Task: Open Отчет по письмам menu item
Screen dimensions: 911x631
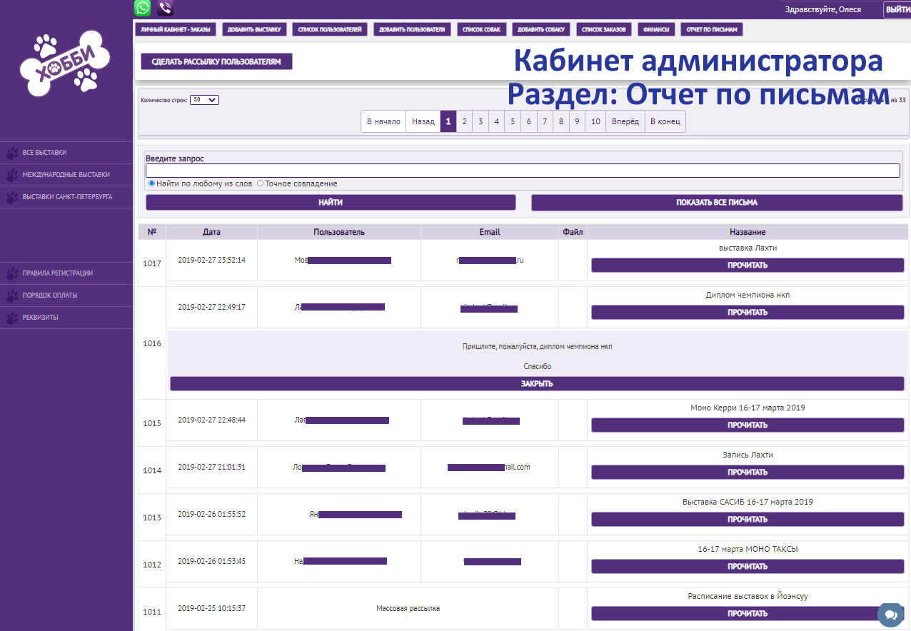Action: [x=712, y=29]
